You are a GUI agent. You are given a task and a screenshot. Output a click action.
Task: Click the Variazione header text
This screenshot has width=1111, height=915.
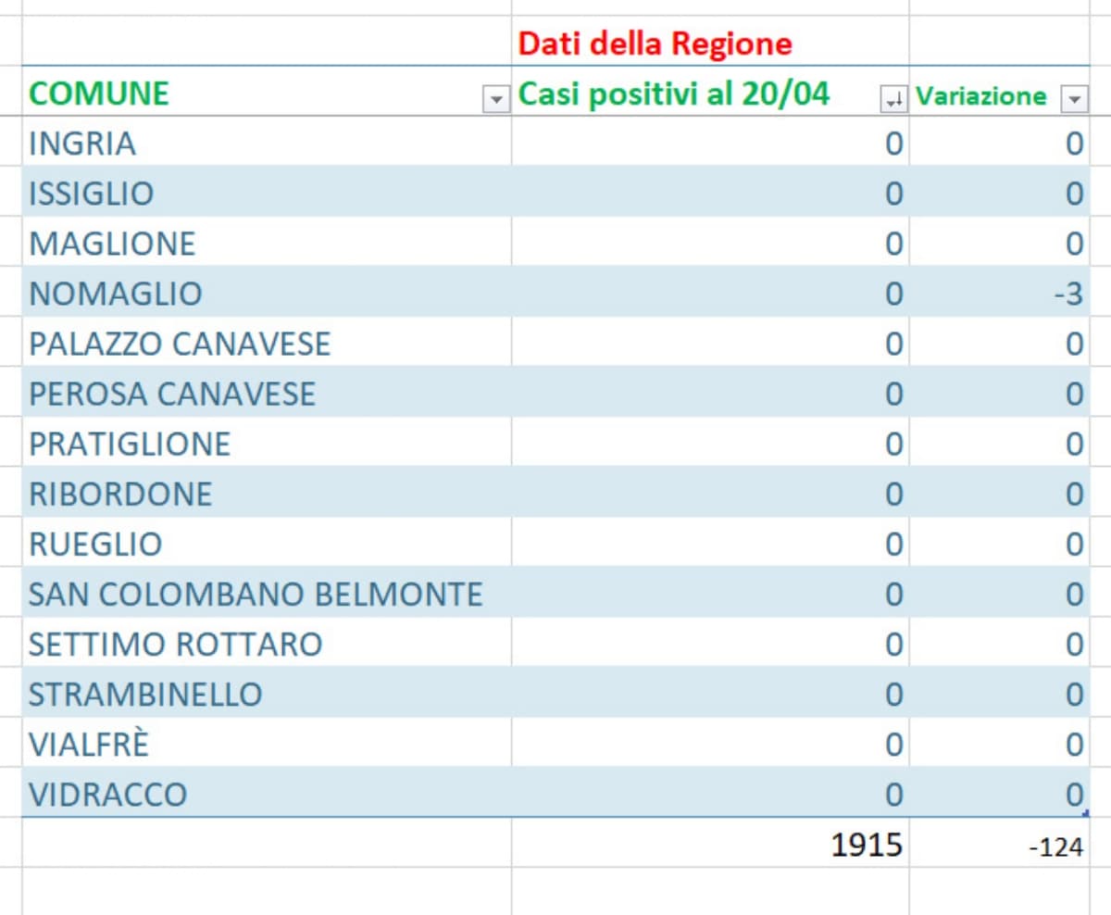(981, 96)
